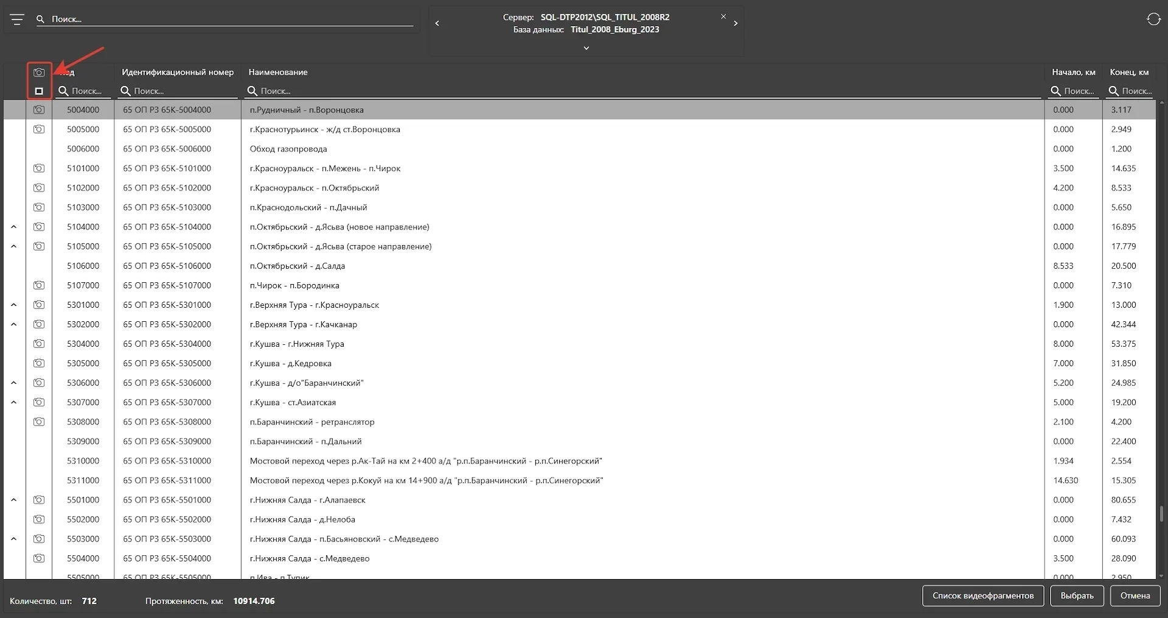Click the Список видеофрагментов button
This screenshot has width=1168, height=618.
982,595
